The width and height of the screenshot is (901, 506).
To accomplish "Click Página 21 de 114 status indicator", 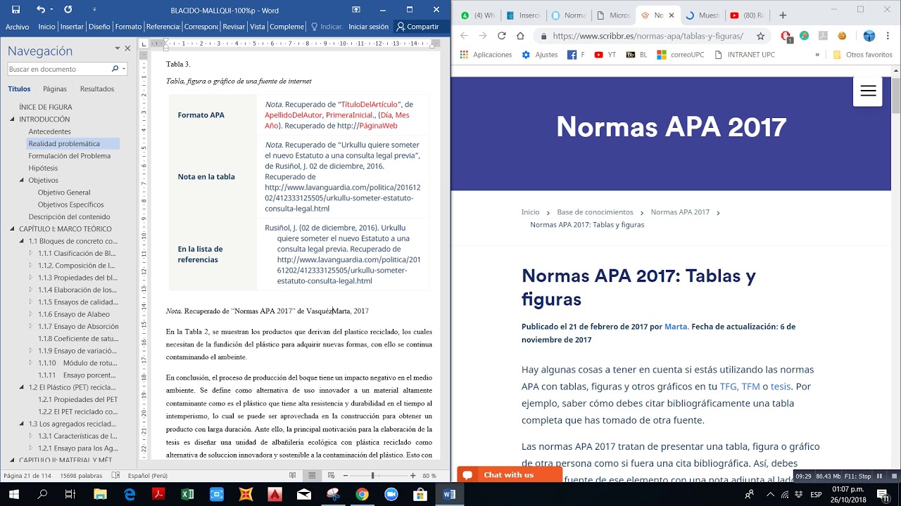I will pyautogui.click(x=27, y=476).
